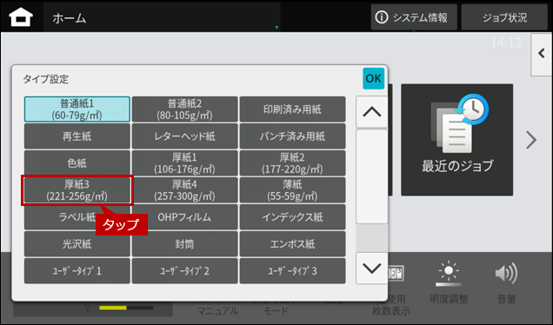The image size is (553, 325).
Task: Select 薄紙 (55-59g/㎡) paper type
Action: click(292, 190)
